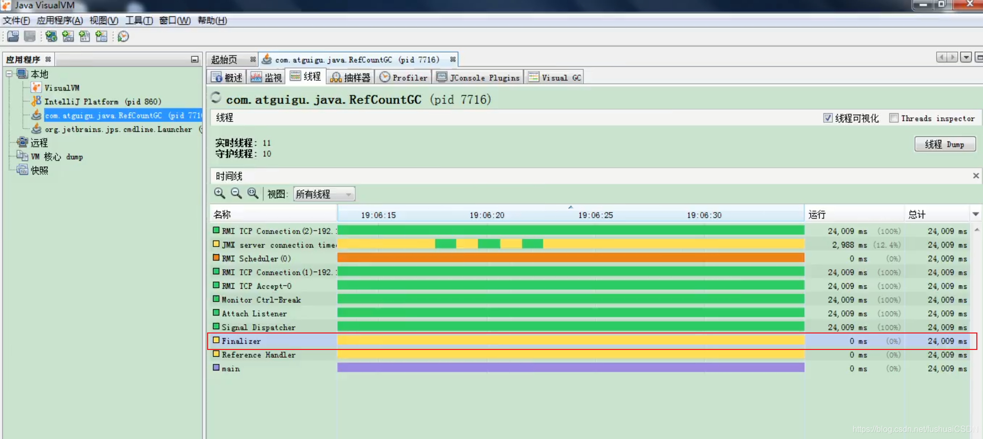Zoom out on the threads timeline
Image resolution: width=983 pixels, height=439 pixels.
pyautogui.click(x=236, y=194)
